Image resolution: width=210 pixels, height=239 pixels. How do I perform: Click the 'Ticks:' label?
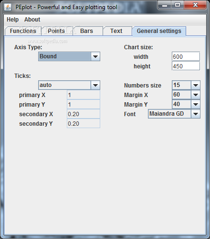tap(22, 76)
